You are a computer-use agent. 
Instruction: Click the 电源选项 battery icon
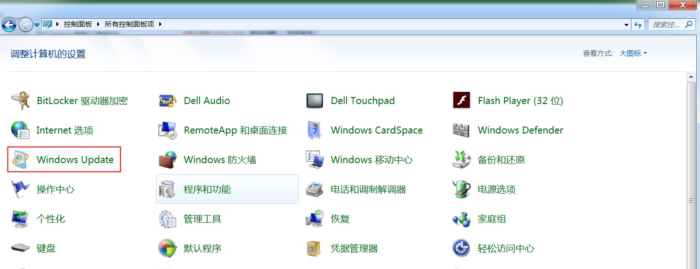click(461, 189)
